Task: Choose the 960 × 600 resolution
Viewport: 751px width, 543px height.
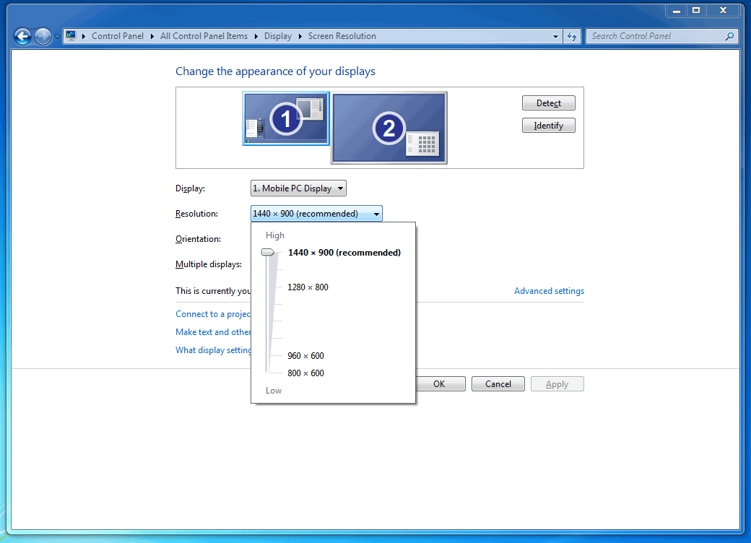Action: [x=305, y=356]
